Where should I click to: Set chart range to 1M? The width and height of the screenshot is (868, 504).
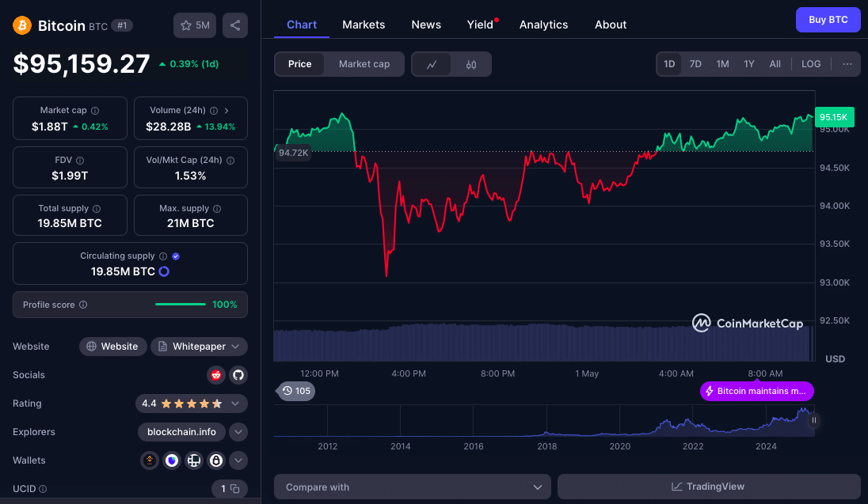pos(722,64)
